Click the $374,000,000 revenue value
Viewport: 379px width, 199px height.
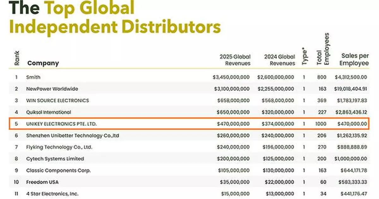click(278, 124)
